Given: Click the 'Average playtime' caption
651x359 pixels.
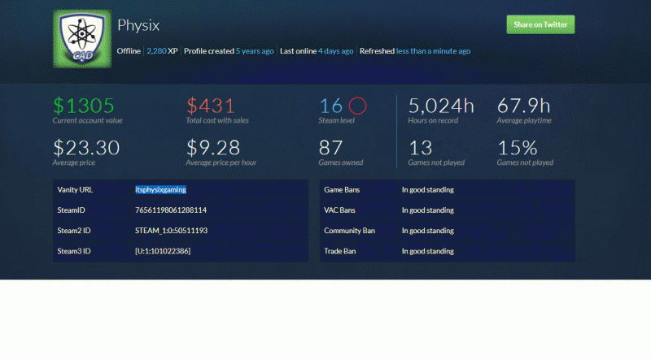Looking at the screenshot, I should pyautogui.click(x=524, y=121).
